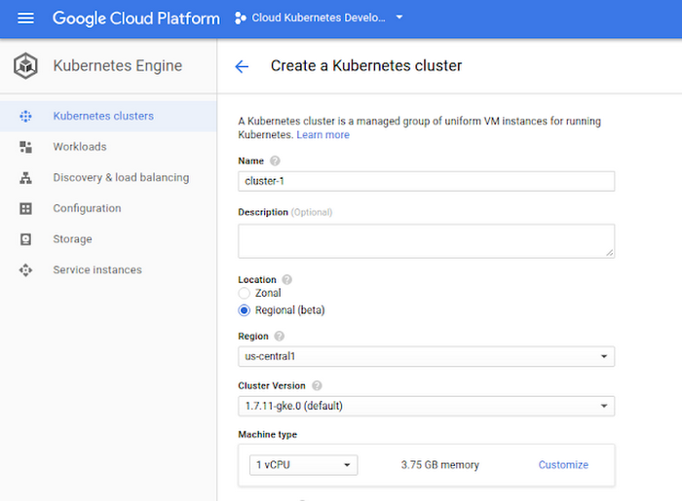
Task: Expand the Cloud Kubernetes project dropdown arrow
Action: [399, 18]
